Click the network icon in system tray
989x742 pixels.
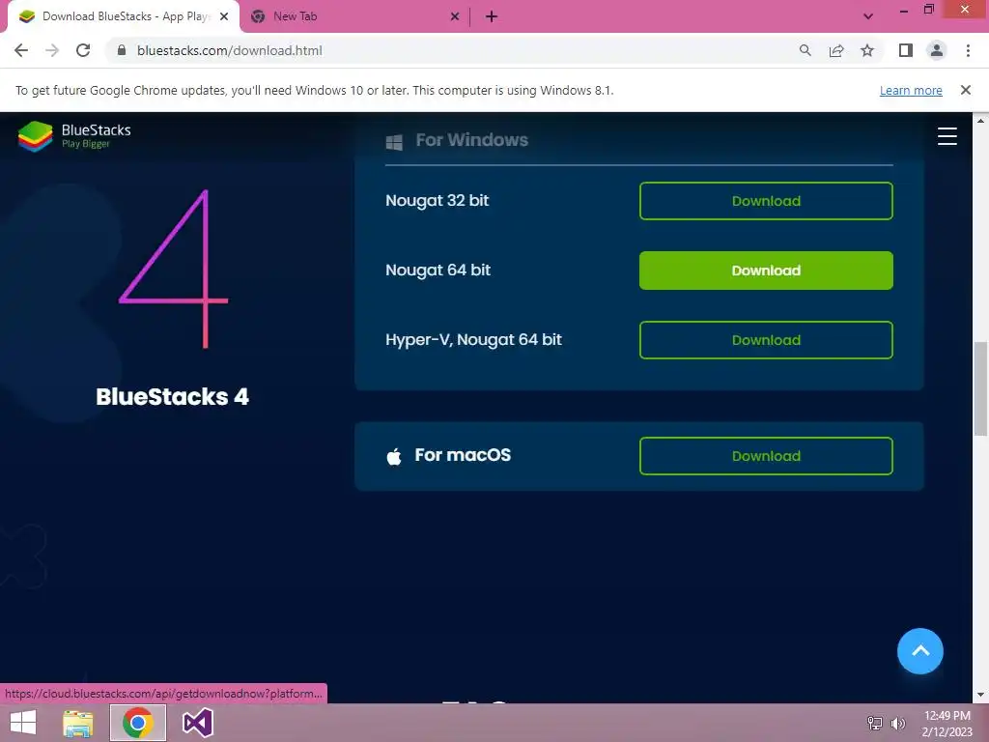tap(875, 724)
